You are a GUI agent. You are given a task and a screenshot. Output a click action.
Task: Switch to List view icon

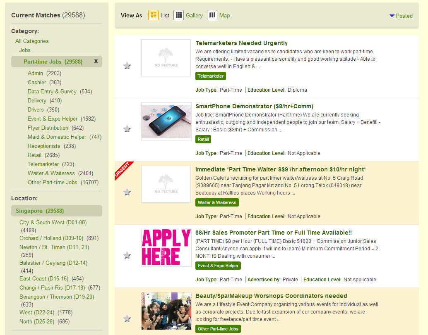(x=153, y=15)
